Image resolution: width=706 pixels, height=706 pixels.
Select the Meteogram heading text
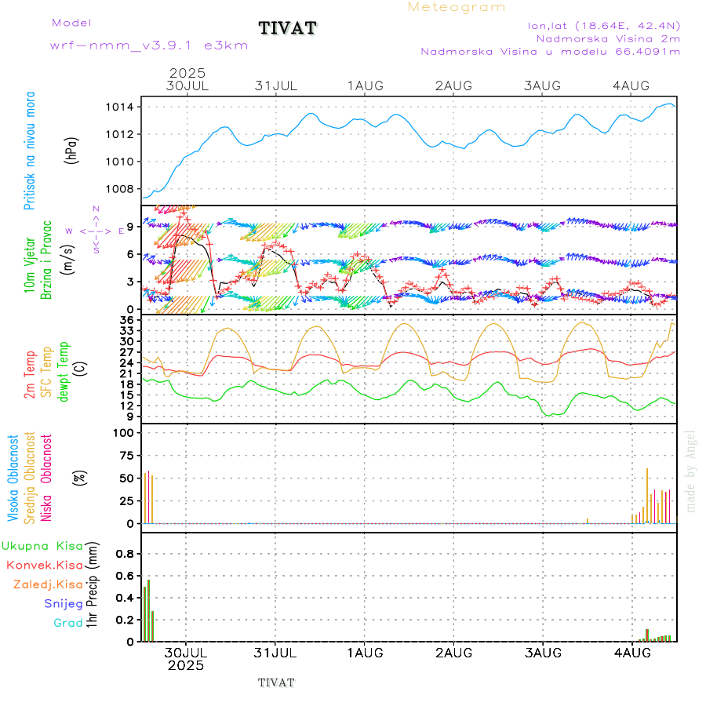tap(457, 7)
